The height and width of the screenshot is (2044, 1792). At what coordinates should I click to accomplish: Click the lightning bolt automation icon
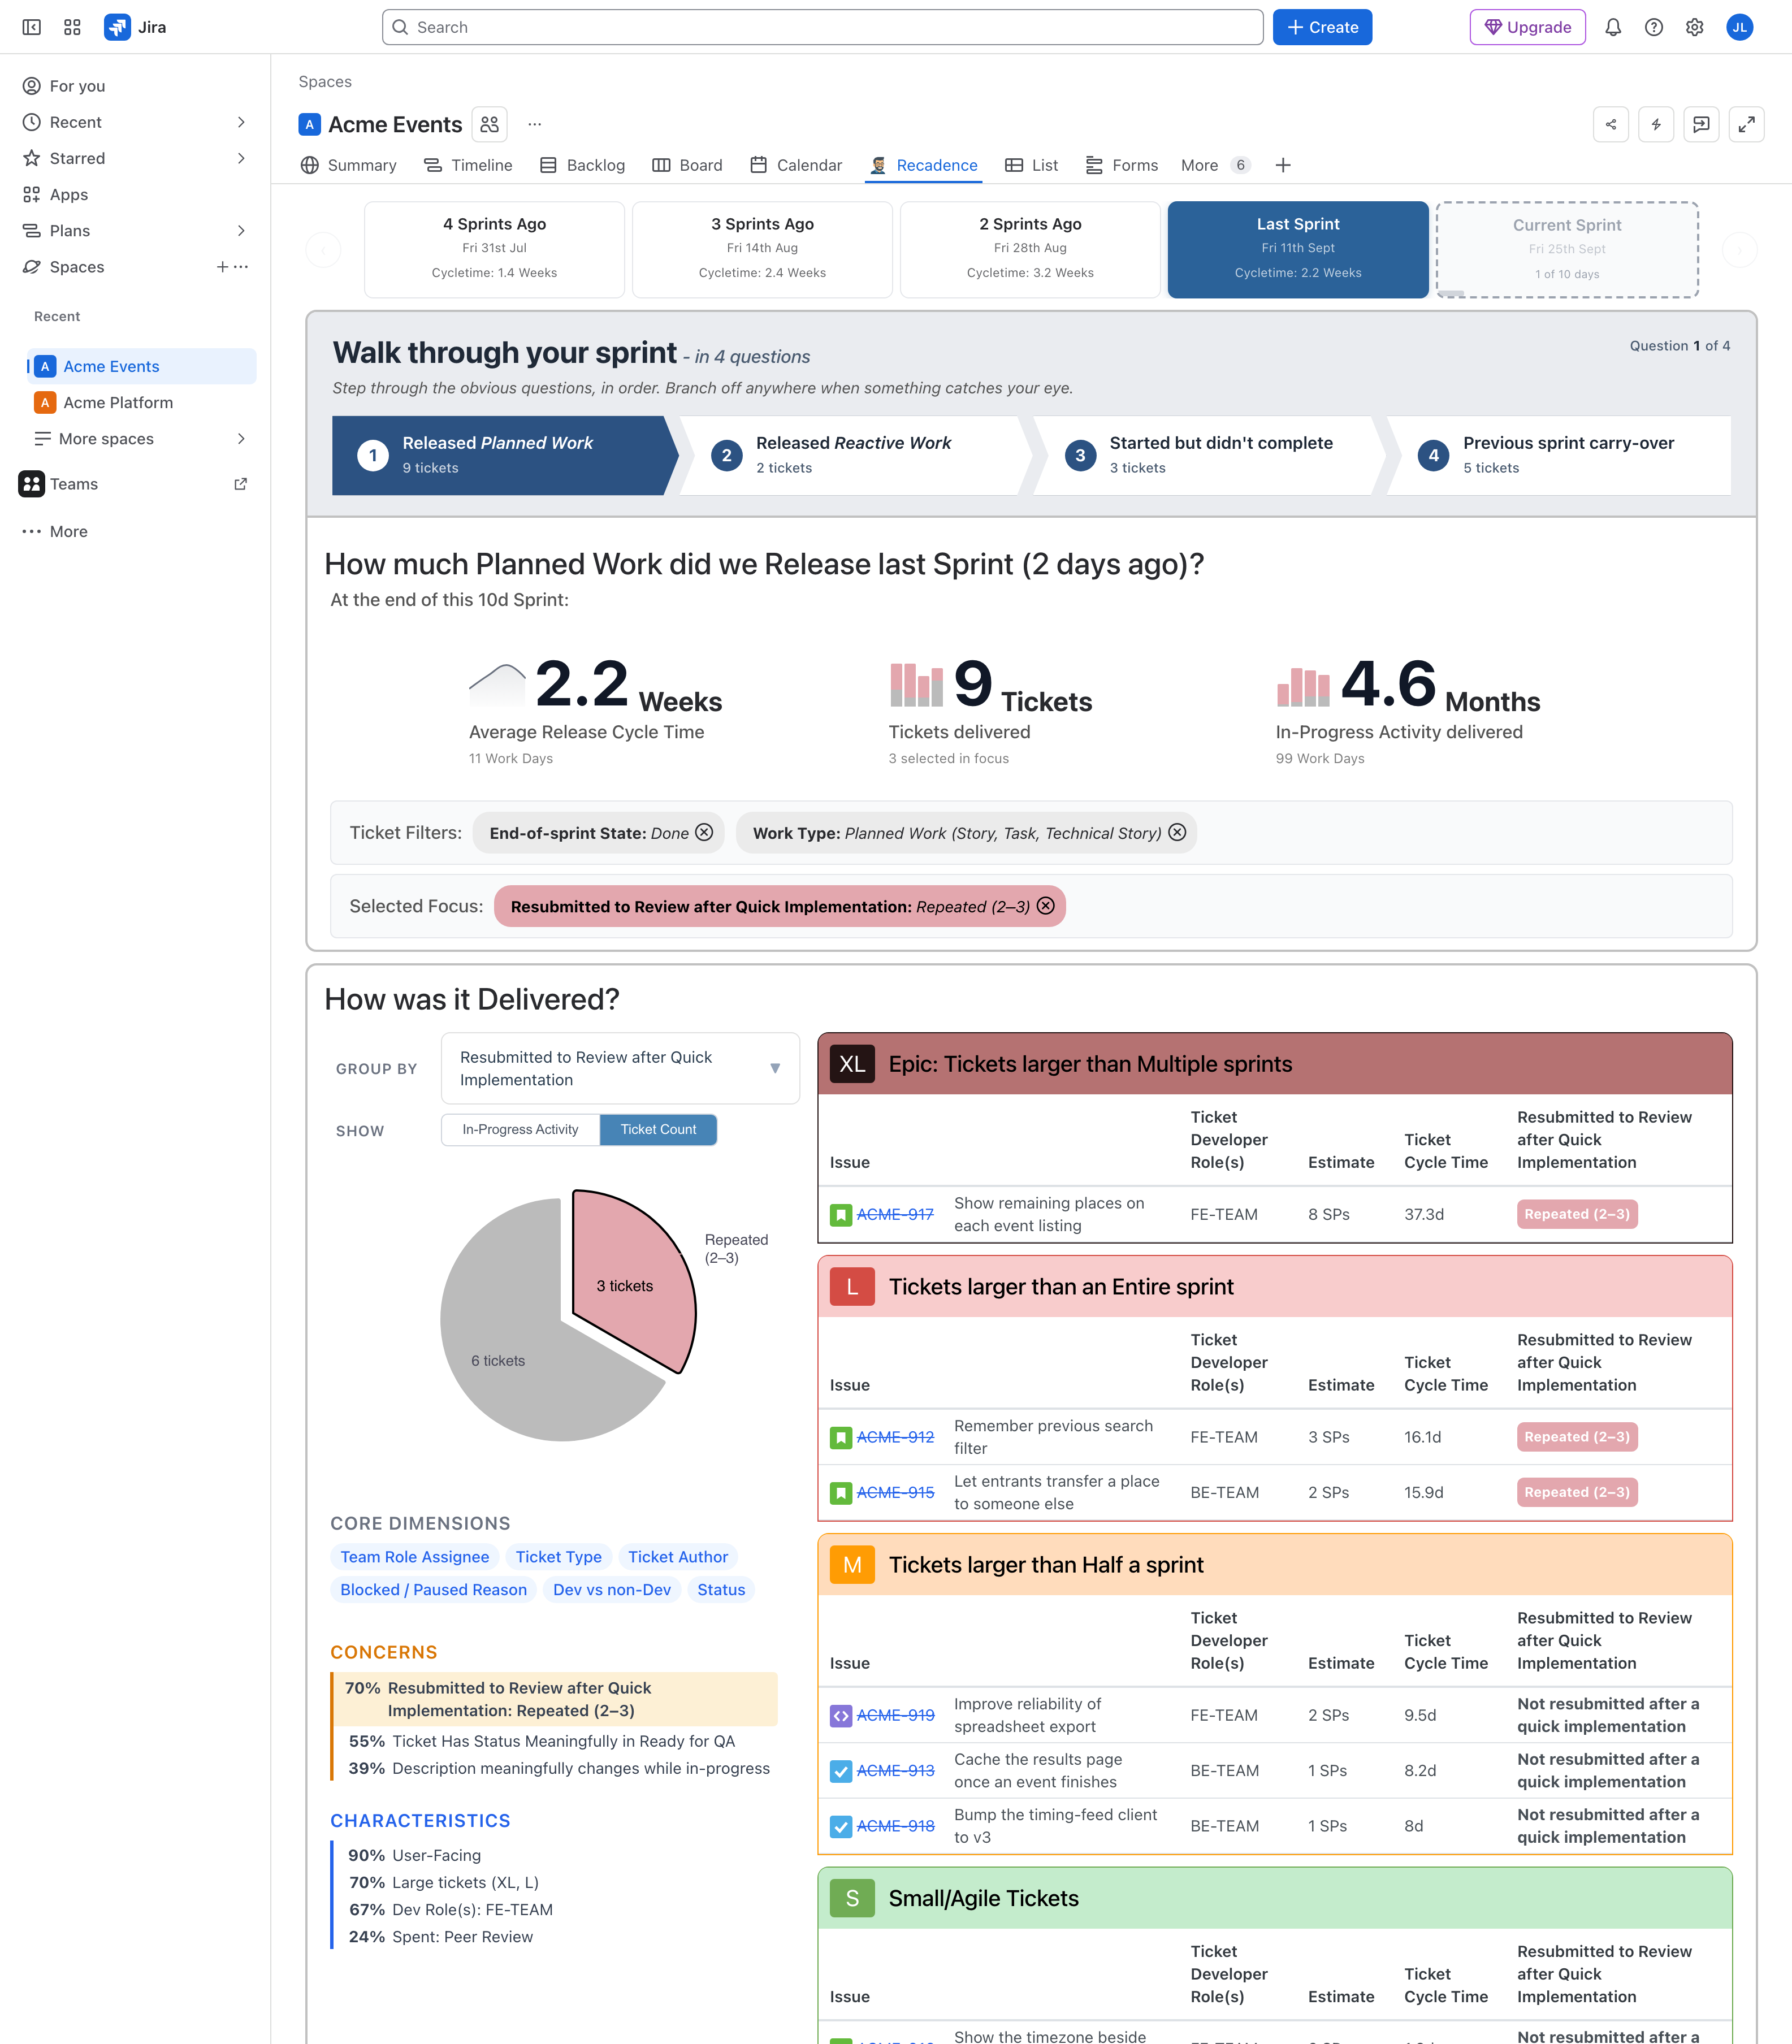1656,124
